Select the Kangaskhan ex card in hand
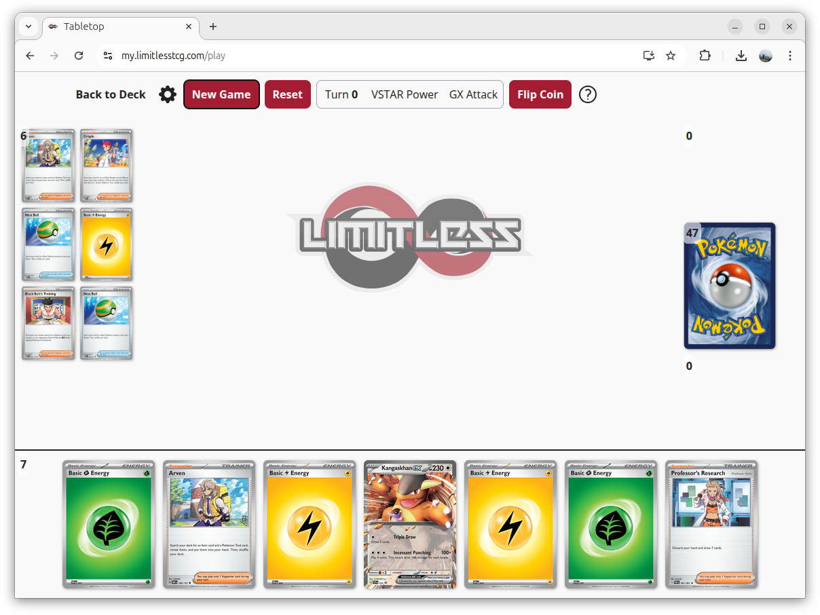The height and width of the screenshot is (615, 820). 410,524
